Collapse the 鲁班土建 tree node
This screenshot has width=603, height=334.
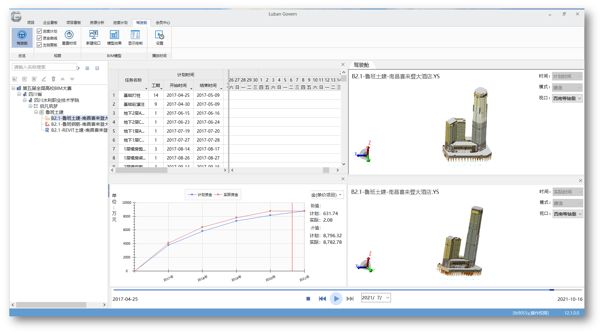pyautogui.click(x=36, y=112)
